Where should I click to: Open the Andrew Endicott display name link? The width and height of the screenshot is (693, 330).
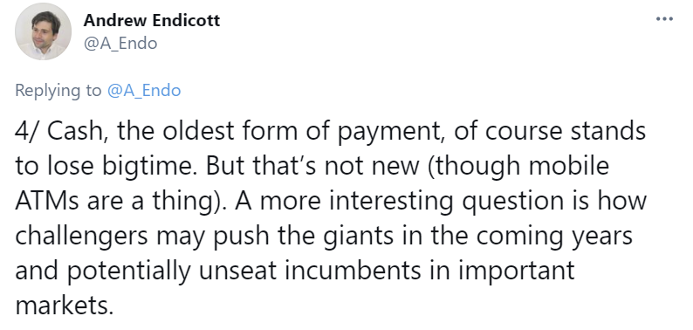tap(152, 20)
